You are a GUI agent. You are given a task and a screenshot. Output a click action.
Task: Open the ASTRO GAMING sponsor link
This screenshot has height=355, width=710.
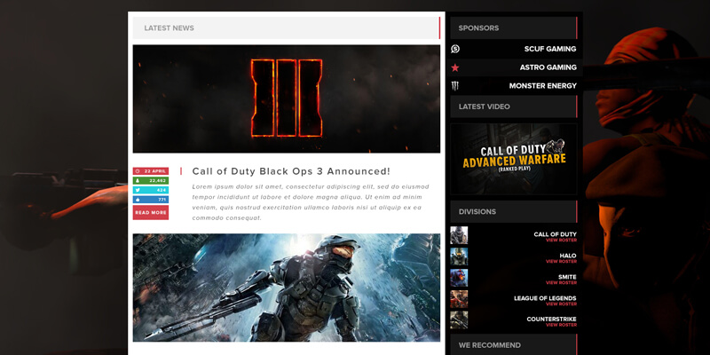[x=548, y=67]
